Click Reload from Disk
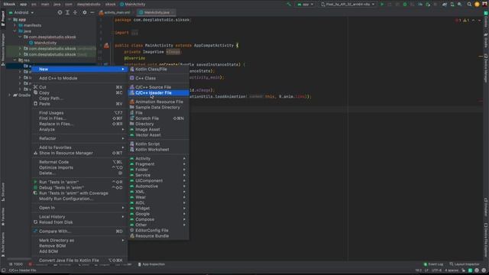489x275 pixels. [x=79, y=222]
